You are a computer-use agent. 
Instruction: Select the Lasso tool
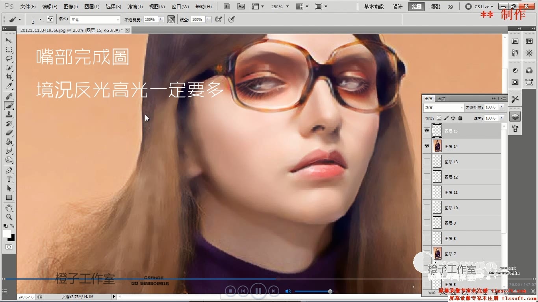point(9,59)
